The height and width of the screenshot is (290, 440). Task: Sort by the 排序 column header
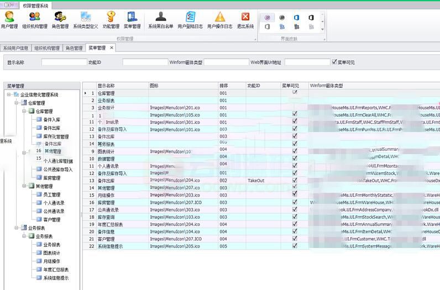point(232,86)
